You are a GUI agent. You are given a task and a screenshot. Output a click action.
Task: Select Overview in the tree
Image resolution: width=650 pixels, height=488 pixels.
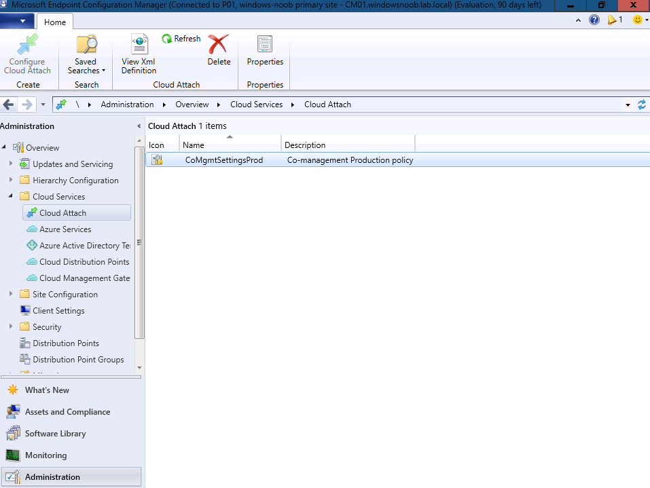pyautogui.click(x=42, y=147)
